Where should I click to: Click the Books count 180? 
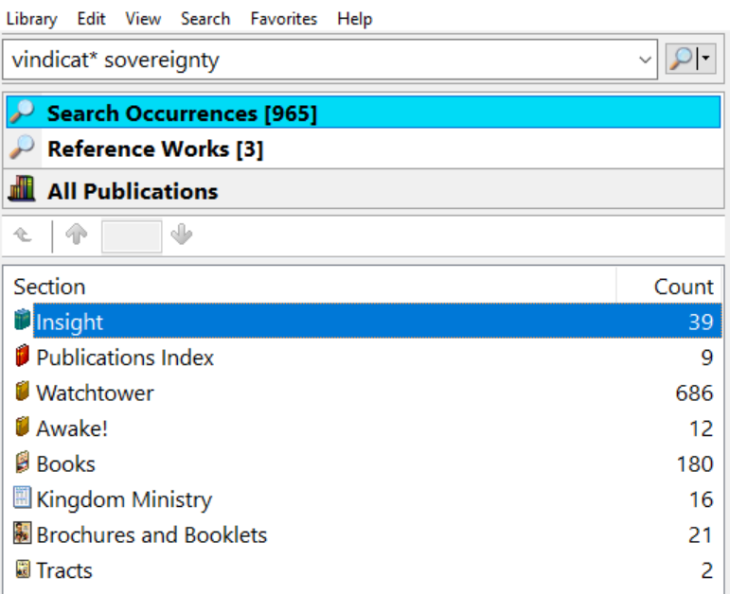695,463
